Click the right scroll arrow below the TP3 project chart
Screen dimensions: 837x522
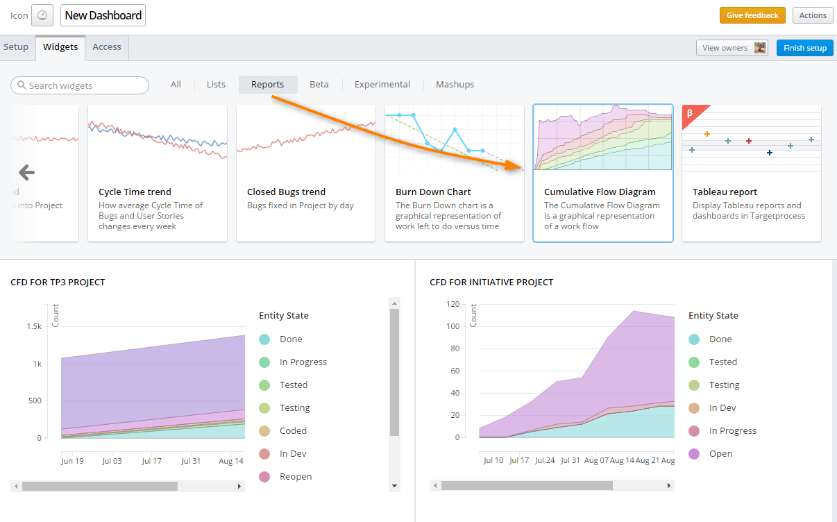tap(239, 486)
